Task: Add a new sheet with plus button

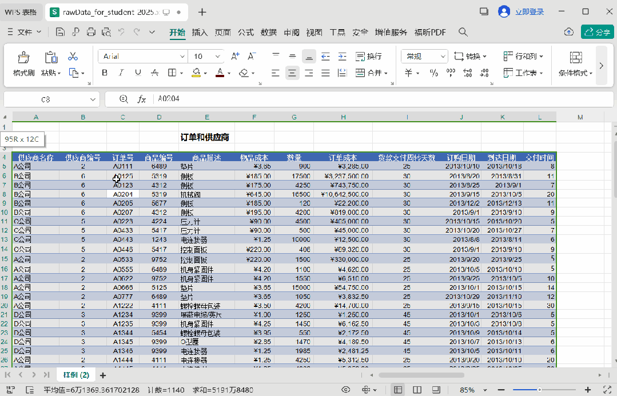Action: tap(103, 375)
